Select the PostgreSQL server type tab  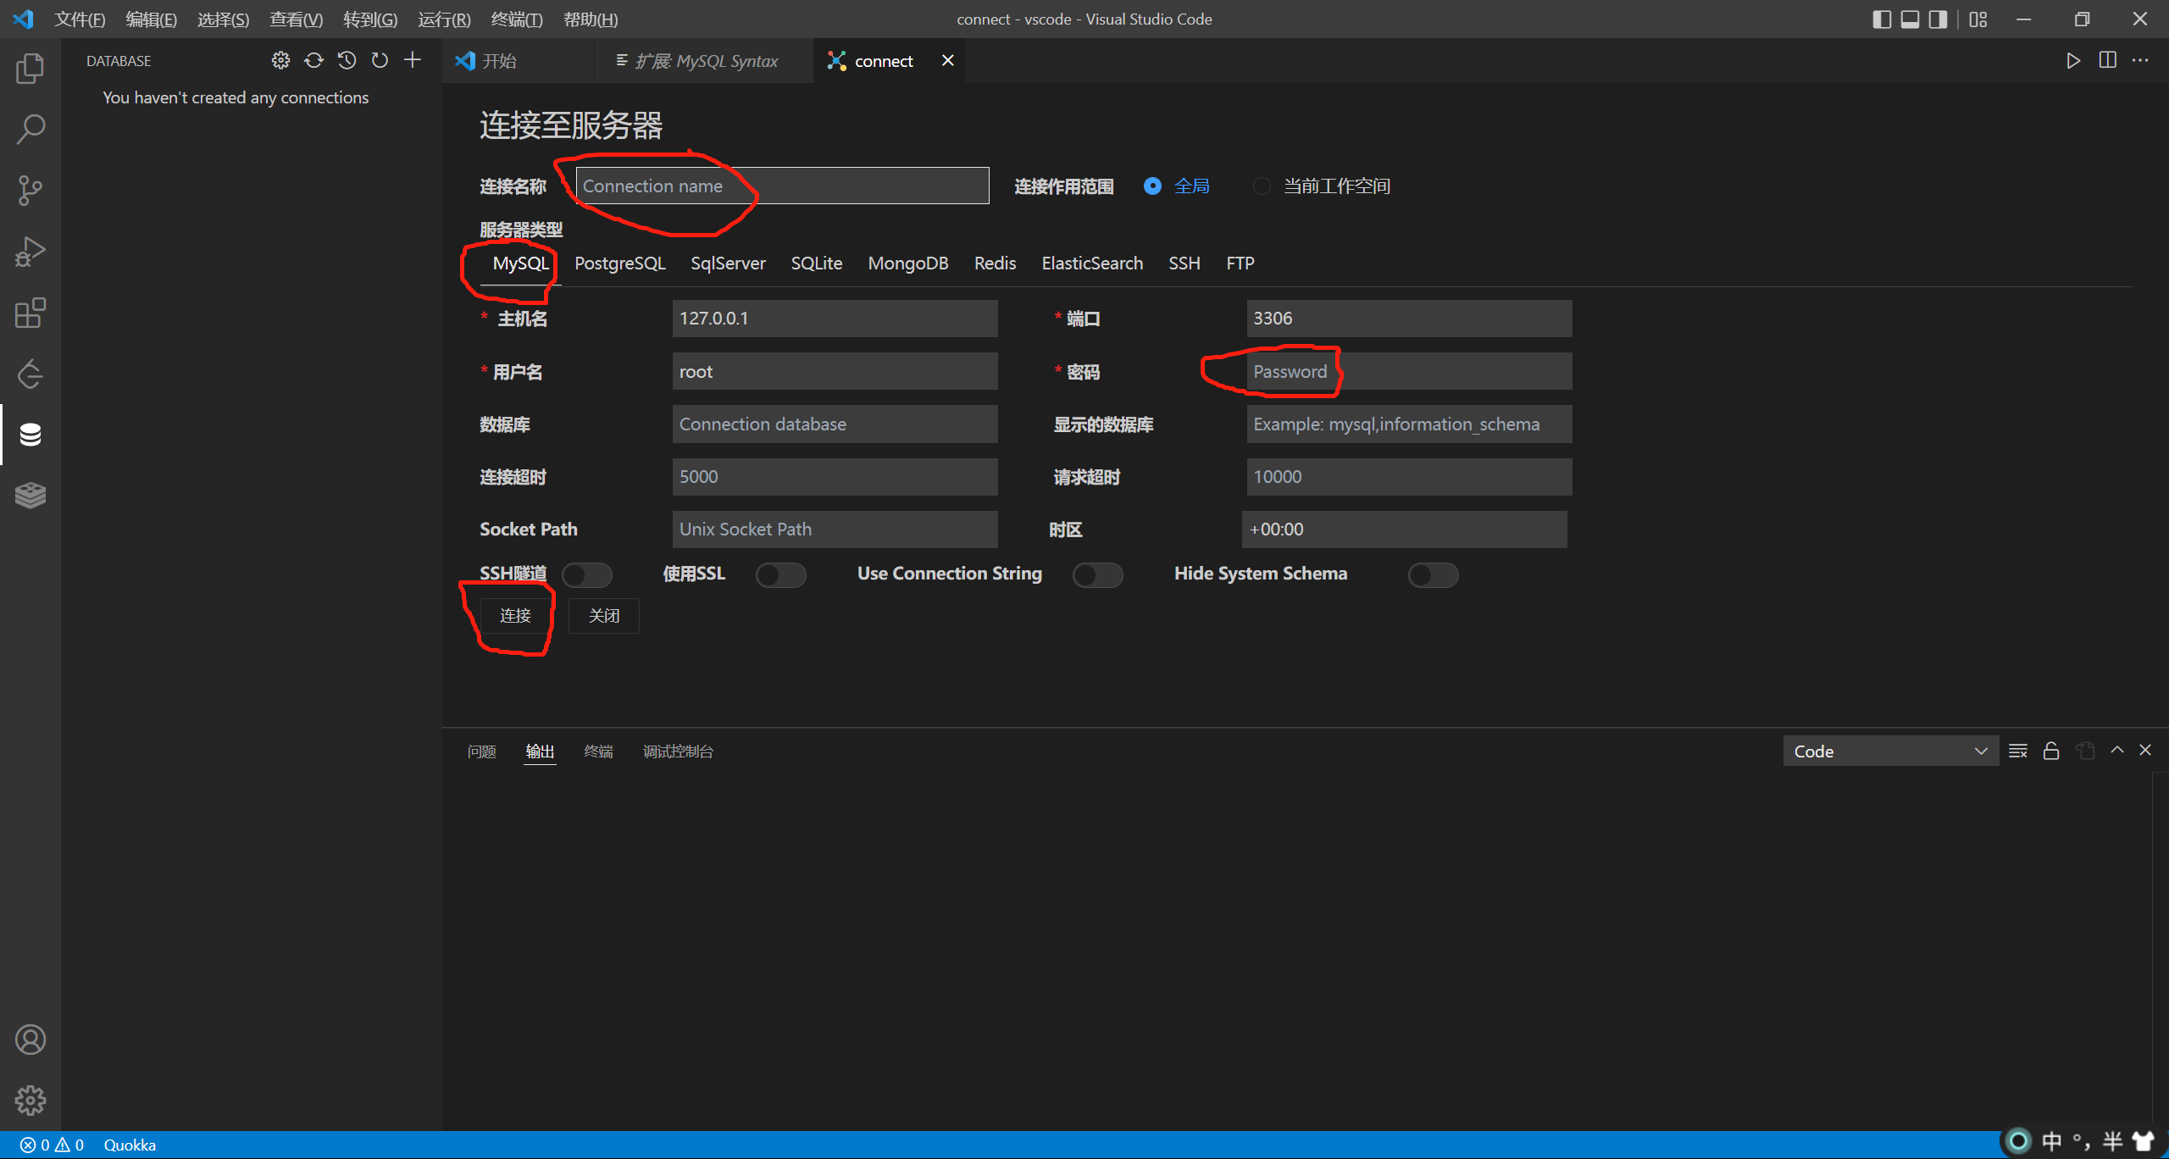619,263
